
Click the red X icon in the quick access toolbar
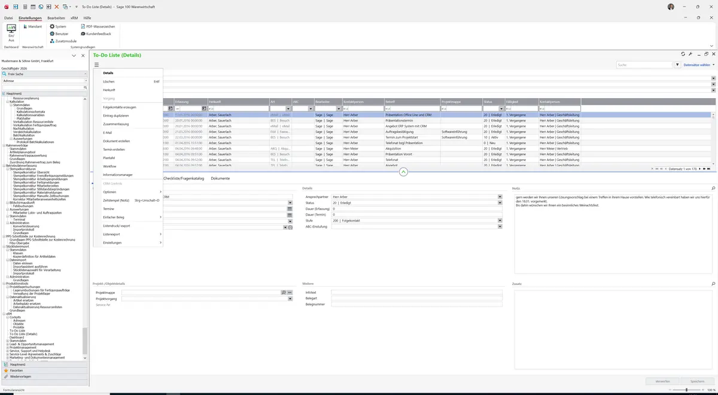coord(56,7)
